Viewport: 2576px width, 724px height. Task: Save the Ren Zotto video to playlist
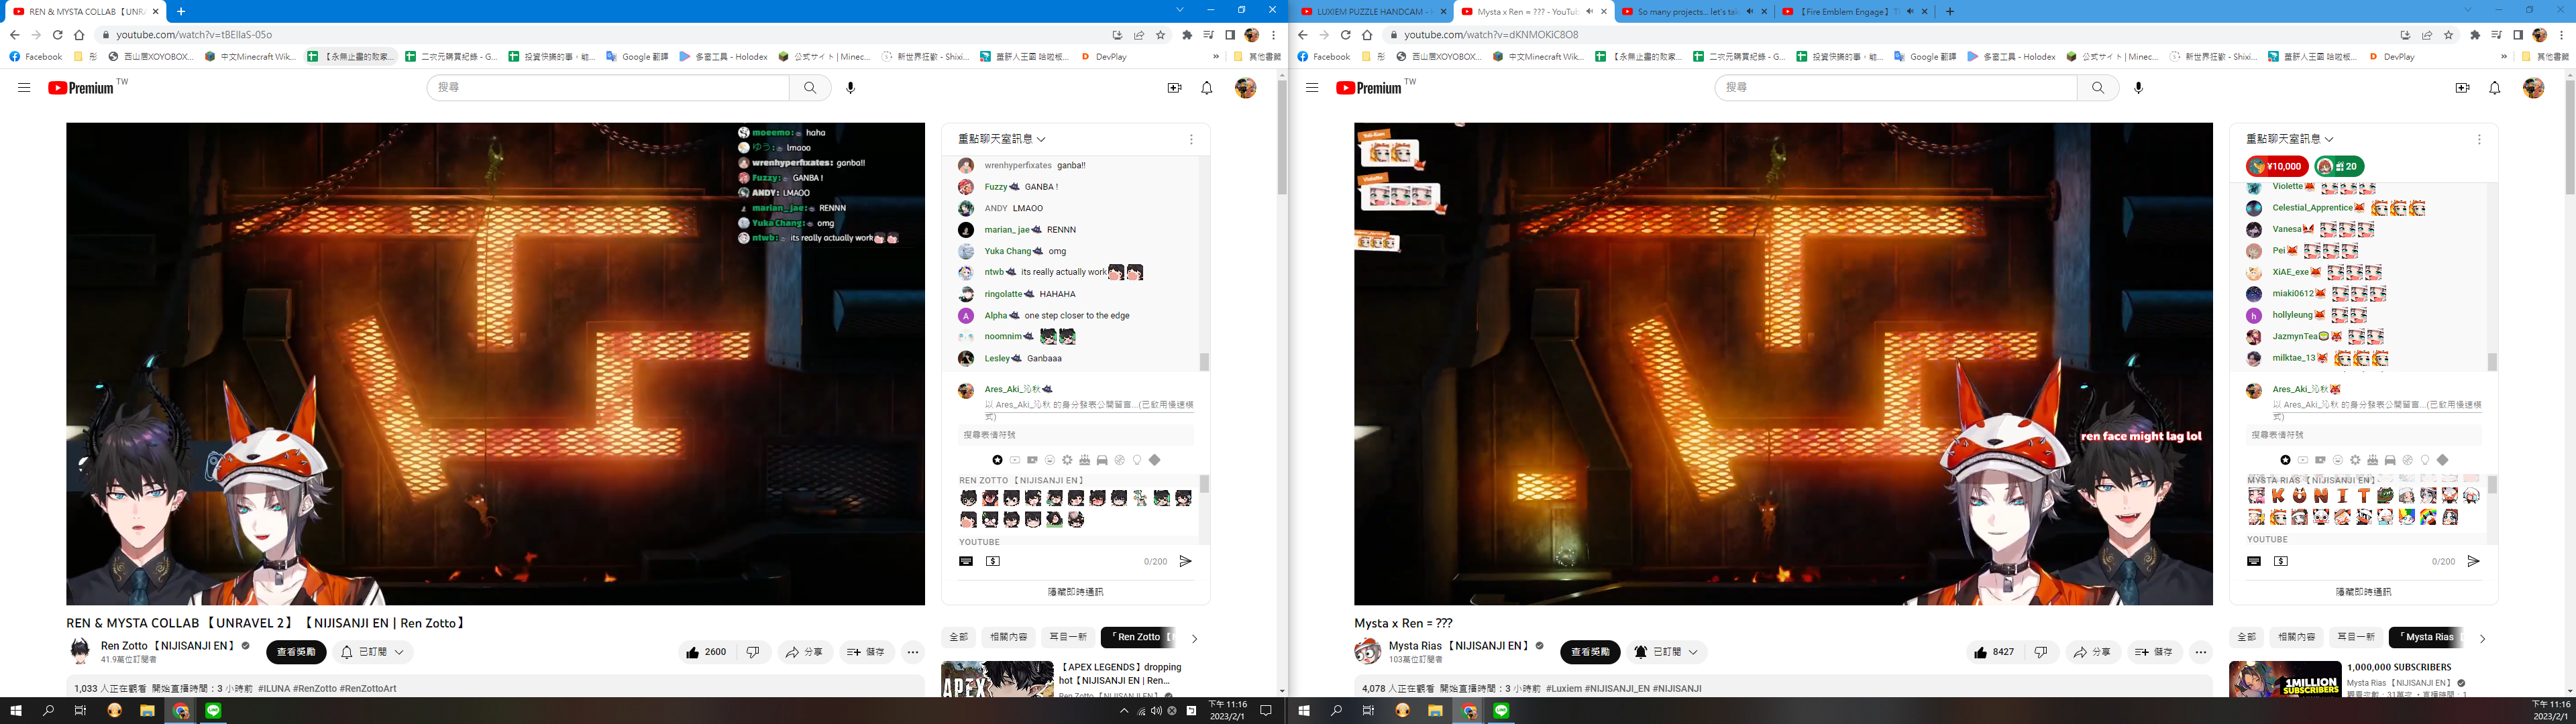click(x=866, y=652)
